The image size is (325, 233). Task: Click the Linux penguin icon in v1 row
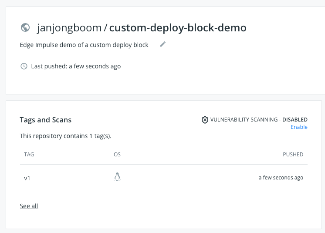tap(117, 177)
